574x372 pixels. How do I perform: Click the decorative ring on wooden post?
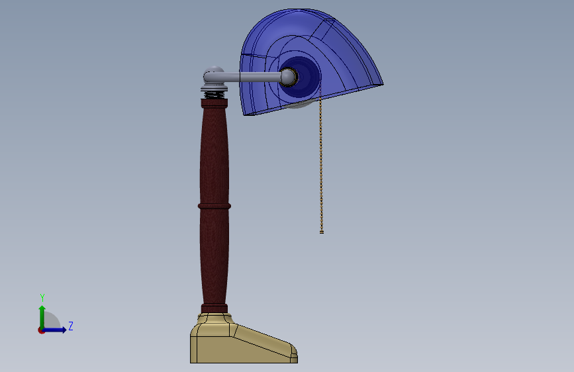(x=214, y=207)
